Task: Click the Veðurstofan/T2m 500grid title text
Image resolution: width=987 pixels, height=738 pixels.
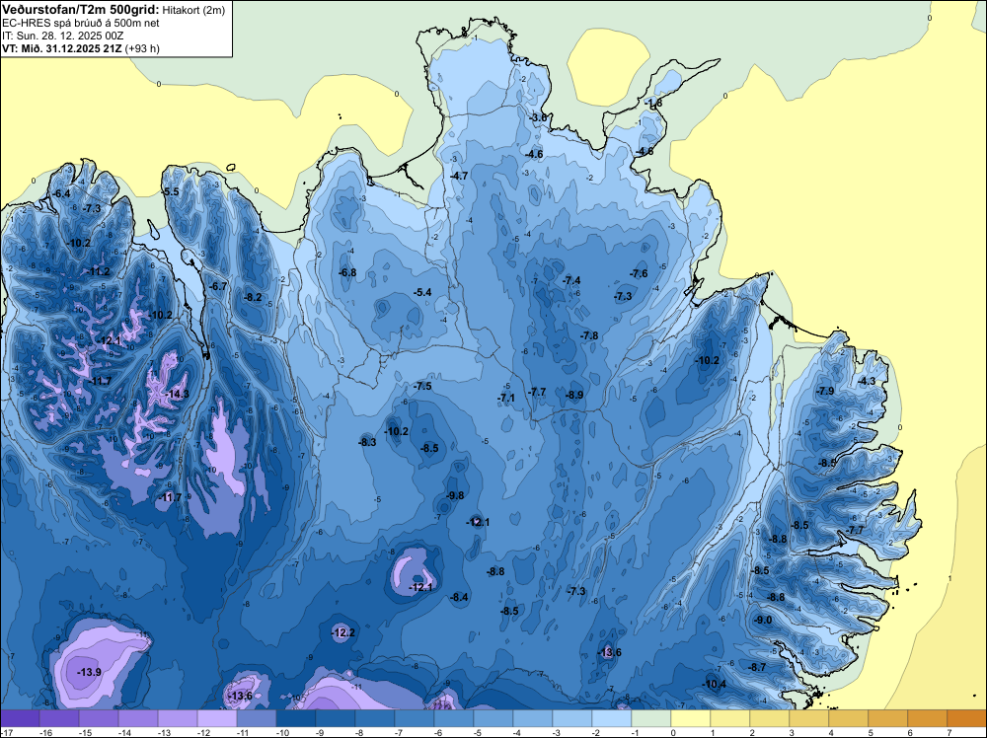Action: pos(81,10)
